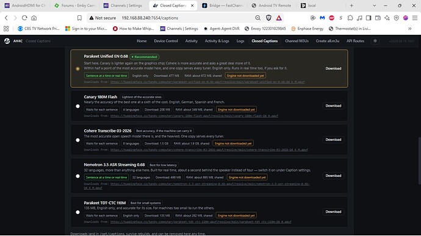Click the red ABP adblock extension icon

[331, 18]
